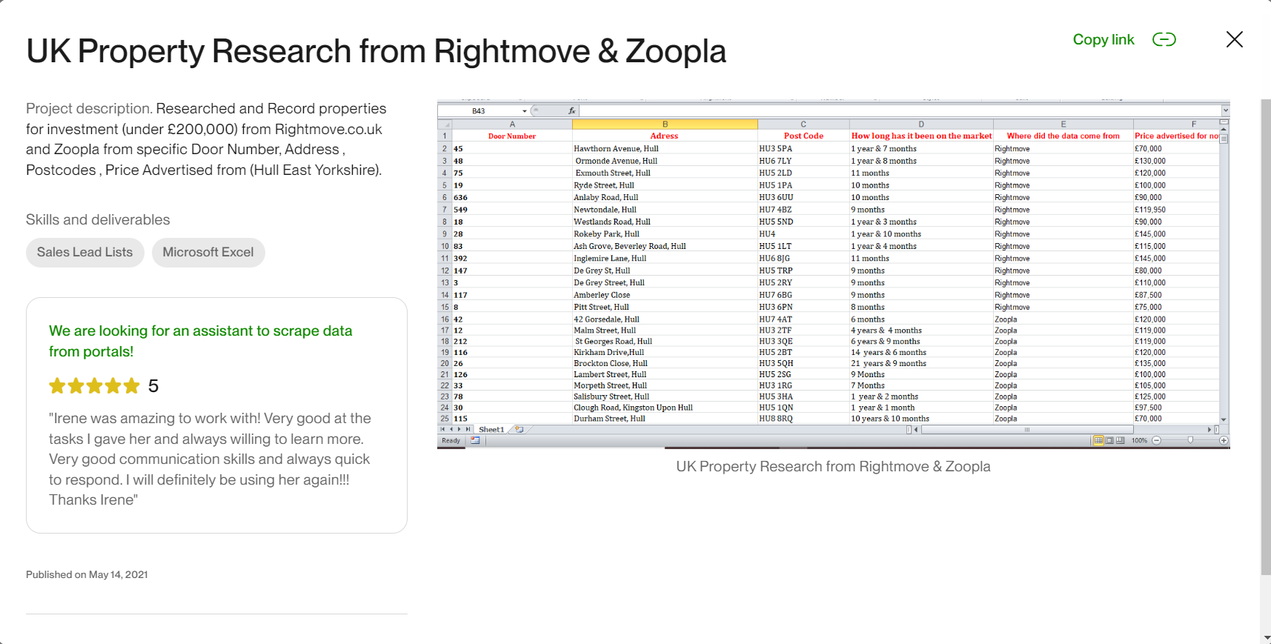Click the Copy link chain icon
The height and width of the screenshot is (644, 1271).
[x=1164, y=39]
